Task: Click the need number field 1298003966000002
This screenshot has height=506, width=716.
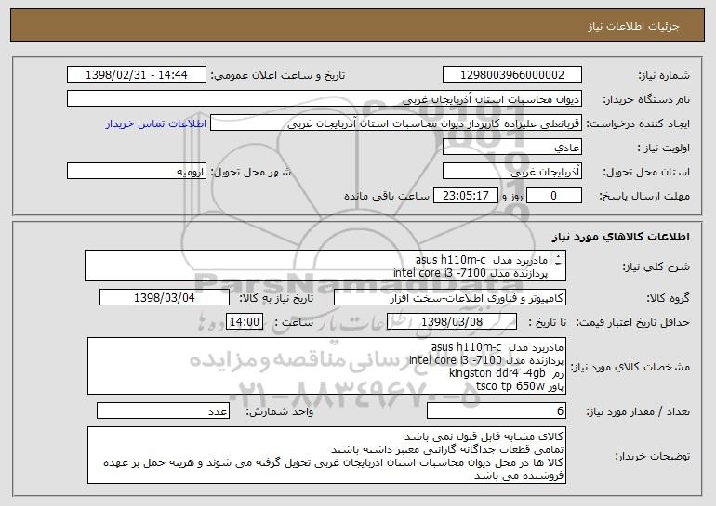Action: (511, 74)
